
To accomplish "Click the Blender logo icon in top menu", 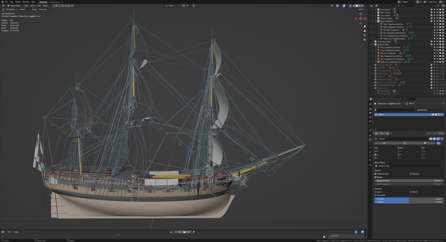I will pos(2,2).
